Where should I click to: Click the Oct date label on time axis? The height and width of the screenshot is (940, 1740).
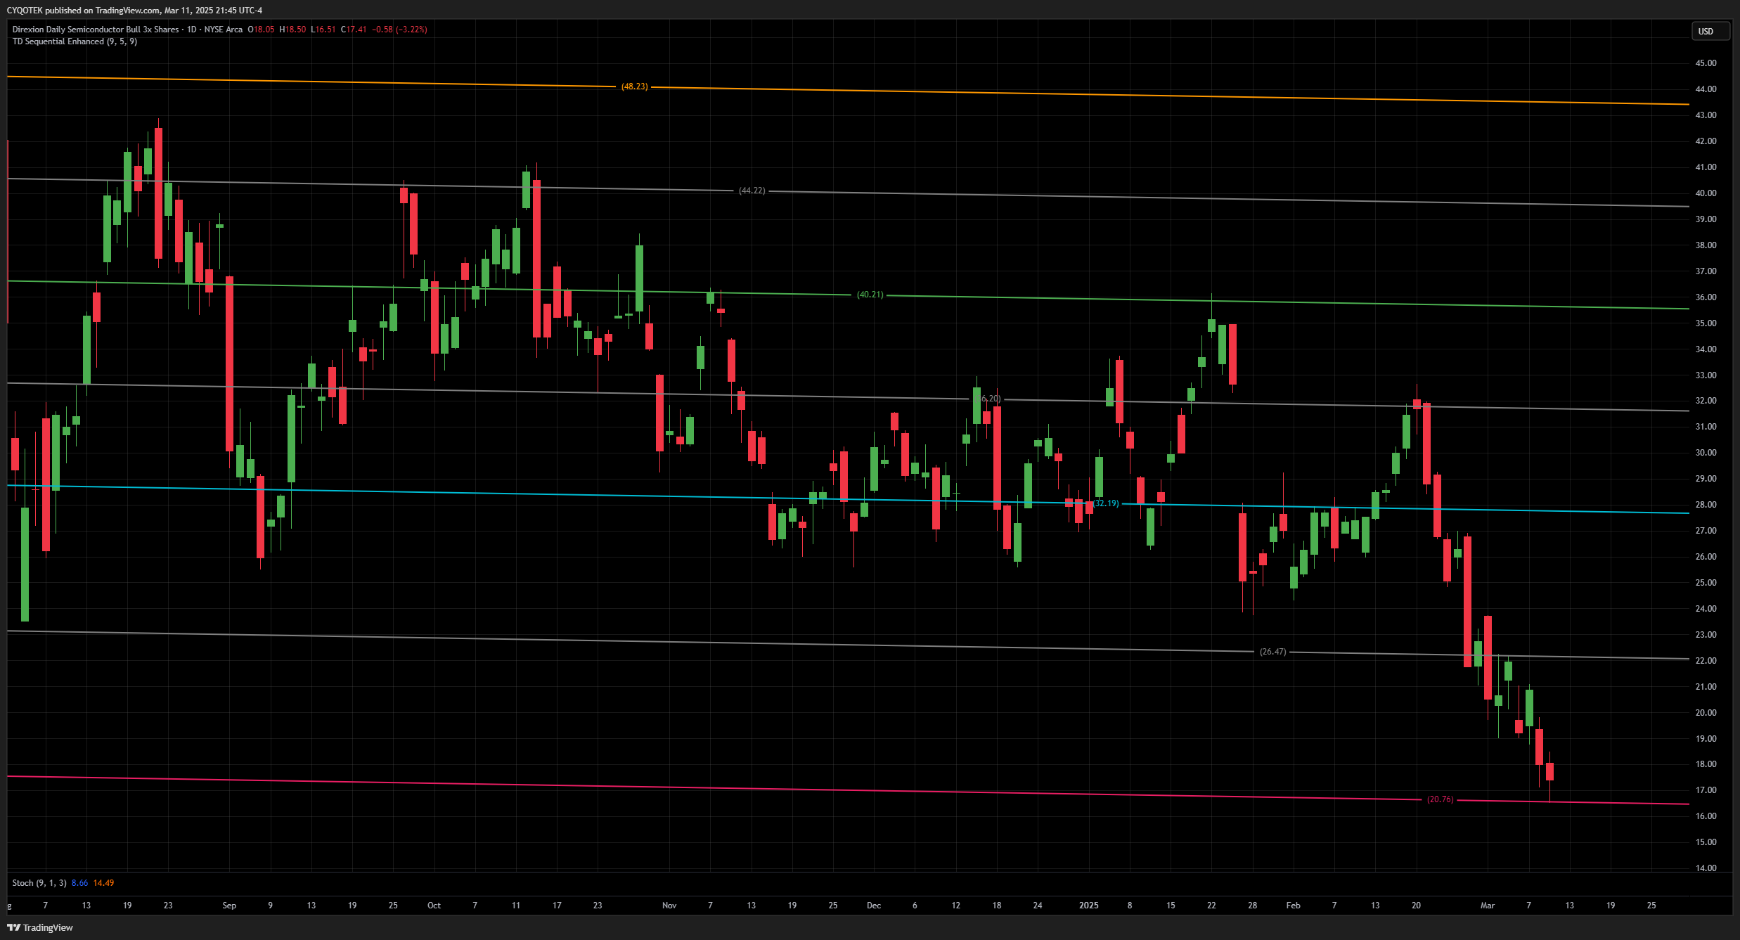(434, 906)
